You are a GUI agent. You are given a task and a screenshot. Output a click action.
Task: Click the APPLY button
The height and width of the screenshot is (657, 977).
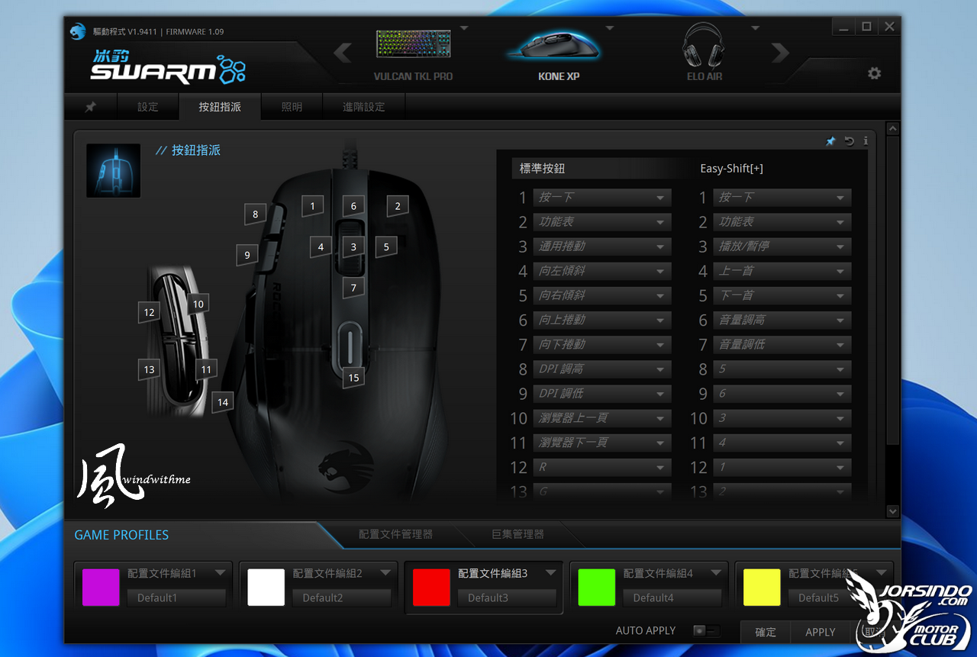coord(821,632)
